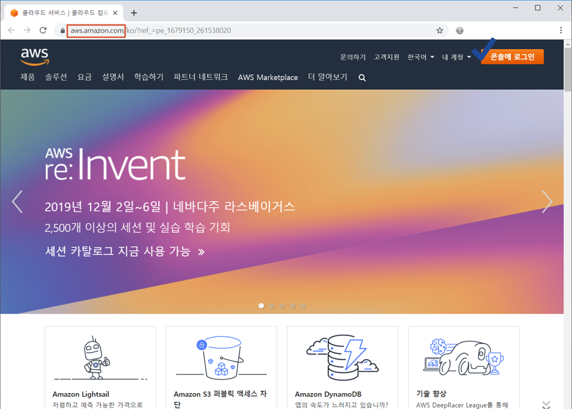572x409 pixels.
Task: Open the 더 알아보기 menu
Action: (x=327, y=77)
